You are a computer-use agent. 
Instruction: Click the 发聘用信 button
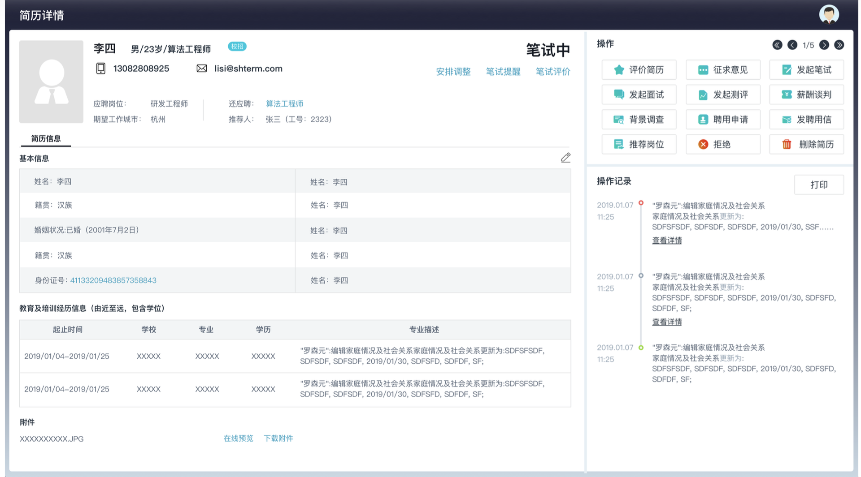(807, 120)
